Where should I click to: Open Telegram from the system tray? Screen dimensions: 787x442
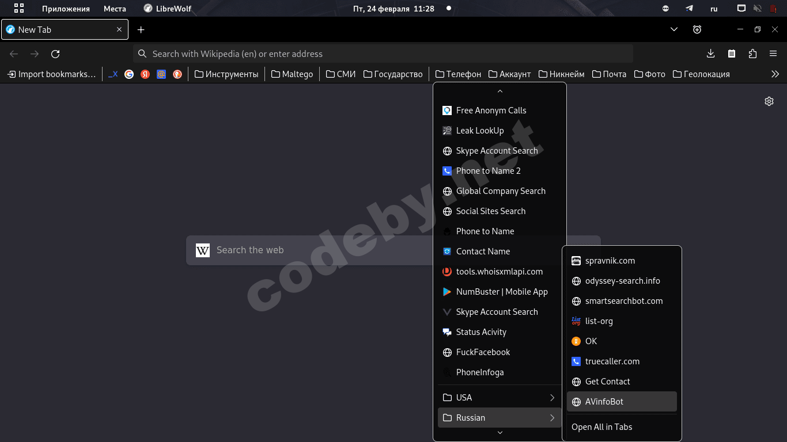coord(690,9)
